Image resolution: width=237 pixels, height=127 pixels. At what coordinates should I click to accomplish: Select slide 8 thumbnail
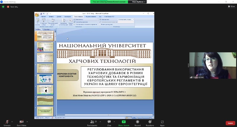(45, 111)
